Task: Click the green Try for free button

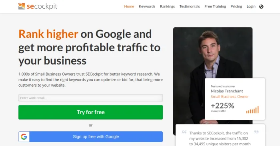Action: click(90, 112)
